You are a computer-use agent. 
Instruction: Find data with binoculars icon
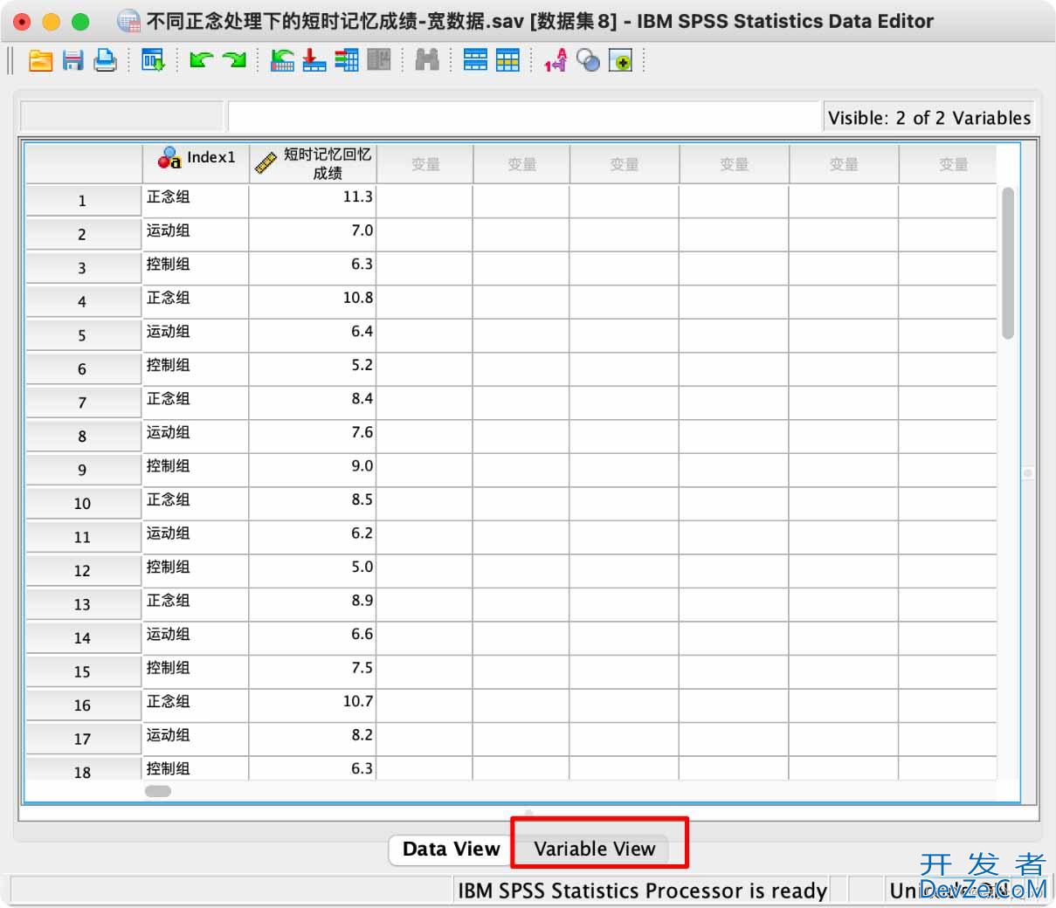click(427, 60)
